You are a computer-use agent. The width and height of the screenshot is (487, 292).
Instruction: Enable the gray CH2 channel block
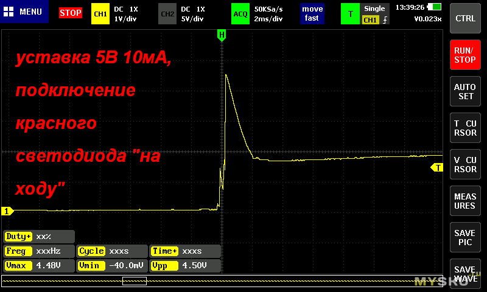pyautogui.click(x=167, y=13)
